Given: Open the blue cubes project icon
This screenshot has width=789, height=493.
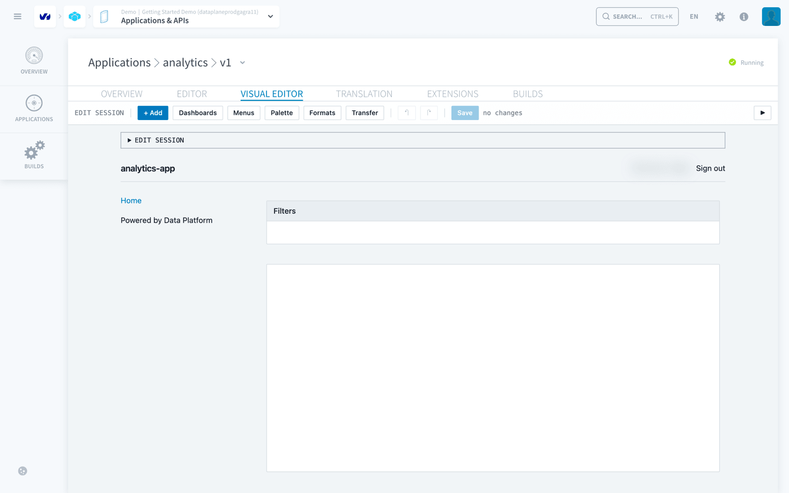Looking at the screenshot, I should (x=74, y=17).
